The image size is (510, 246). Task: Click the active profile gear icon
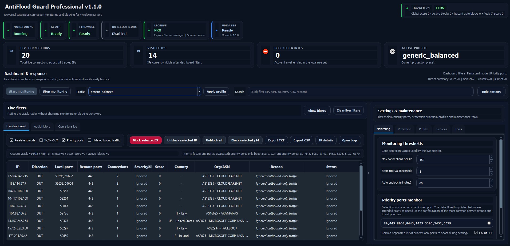pyautogui.click(x=392, y=51)
